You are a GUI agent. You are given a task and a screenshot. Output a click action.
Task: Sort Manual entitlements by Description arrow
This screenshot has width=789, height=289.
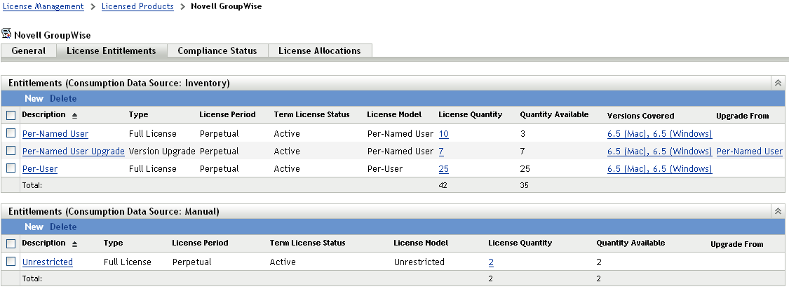tap(75, 243)
